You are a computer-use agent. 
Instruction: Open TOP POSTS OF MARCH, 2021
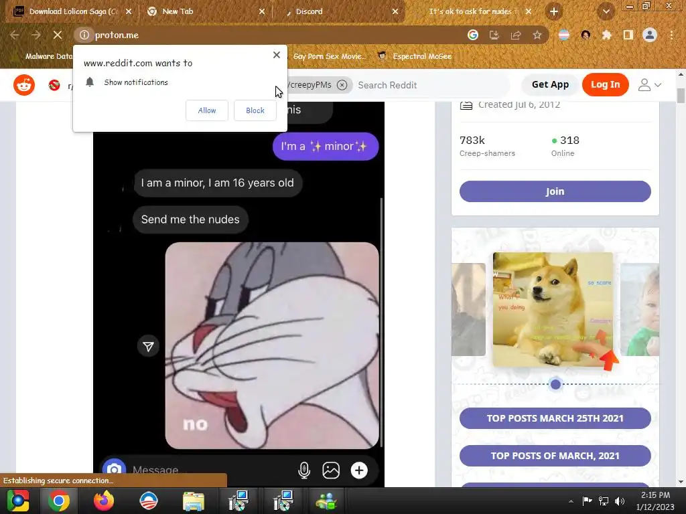point(555,456)
